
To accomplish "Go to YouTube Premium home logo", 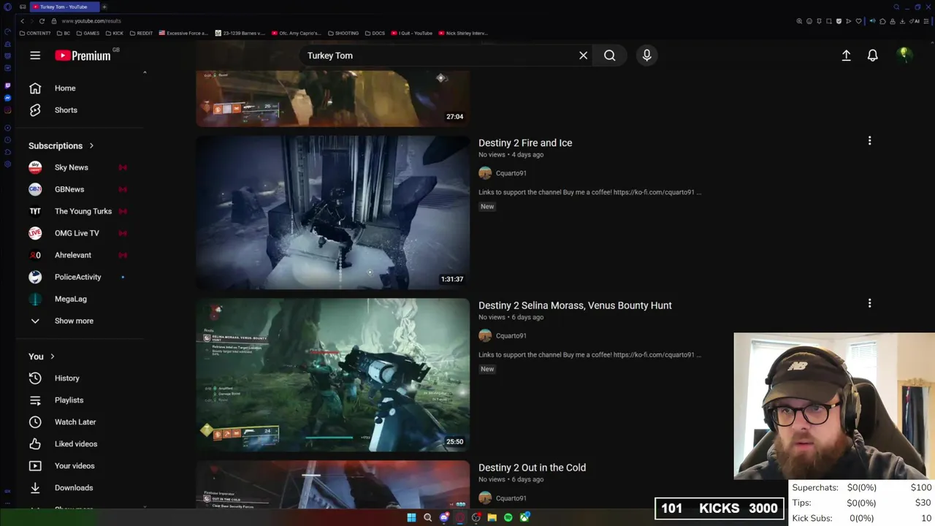I will (x=83, y=56).
